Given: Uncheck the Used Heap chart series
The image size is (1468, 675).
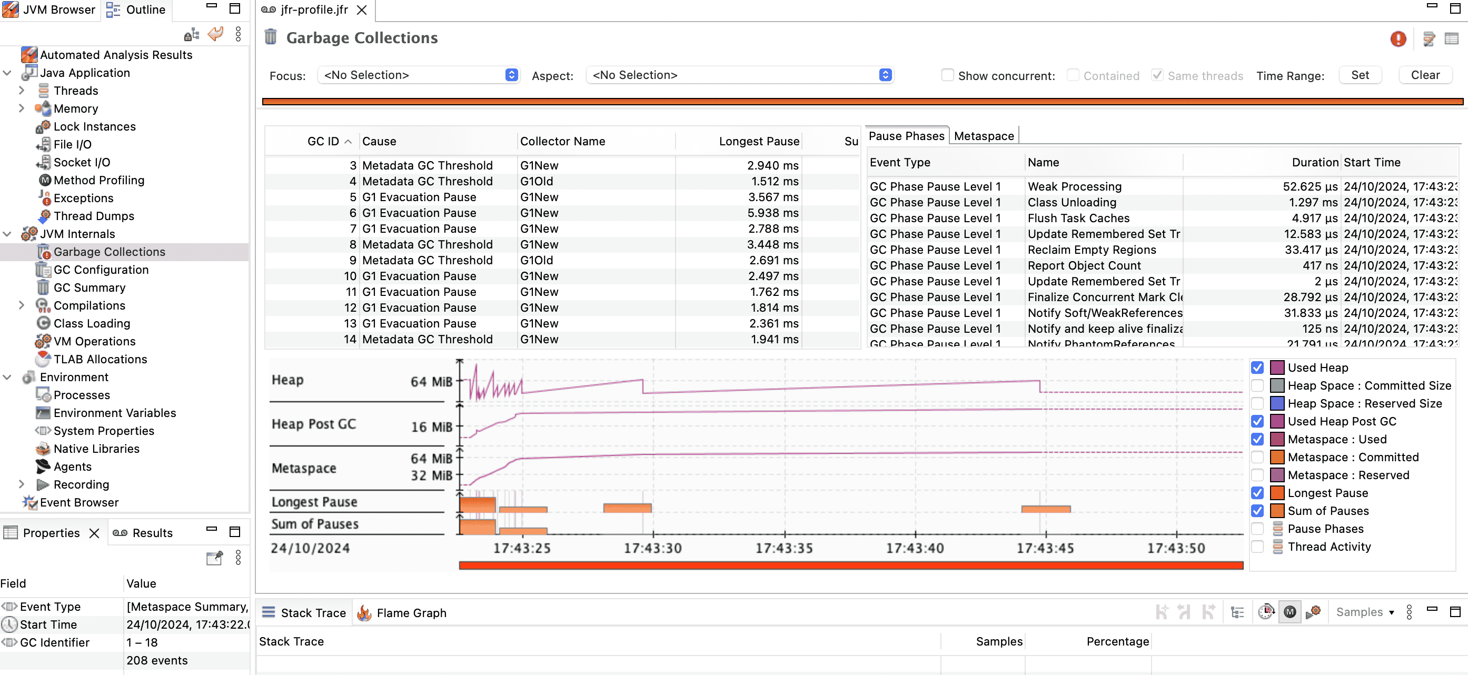Looking at the screenshot, I should click(x=1257, y=368).
